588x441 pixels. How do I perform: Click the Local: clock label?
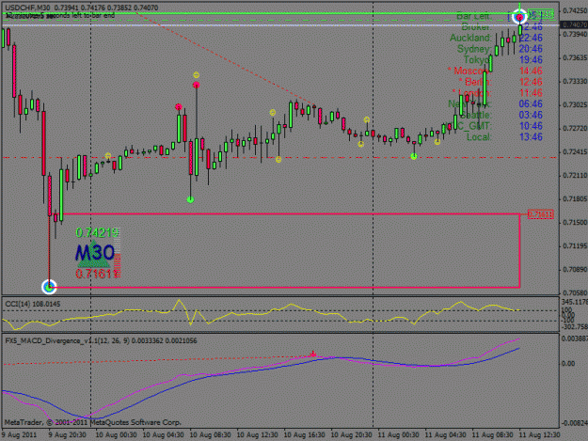(x=479, y=136)
